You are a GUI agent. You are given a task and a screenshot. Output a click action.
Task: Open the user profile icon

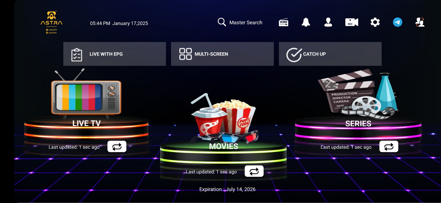pos(328,22)
